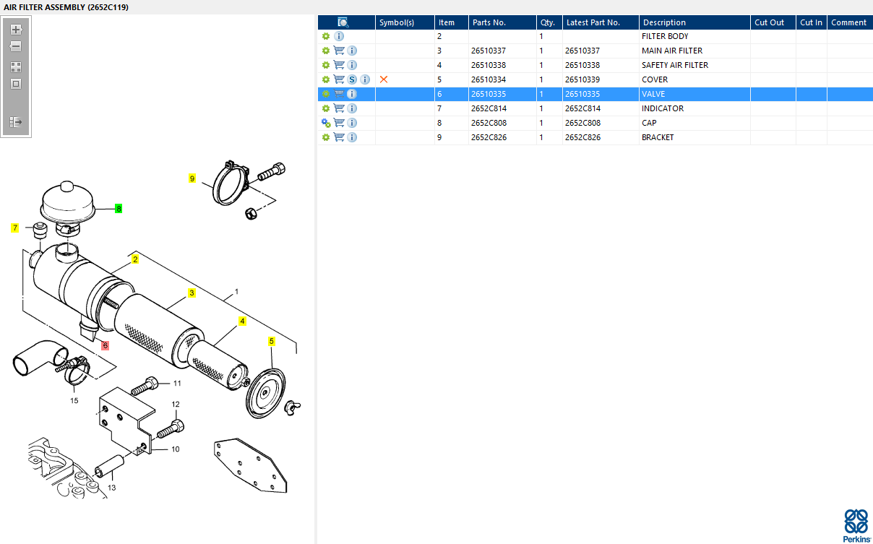The height and width of the screenshot is (544, 873).
Task: Sort by Description column header
Action: click(694, 22)
